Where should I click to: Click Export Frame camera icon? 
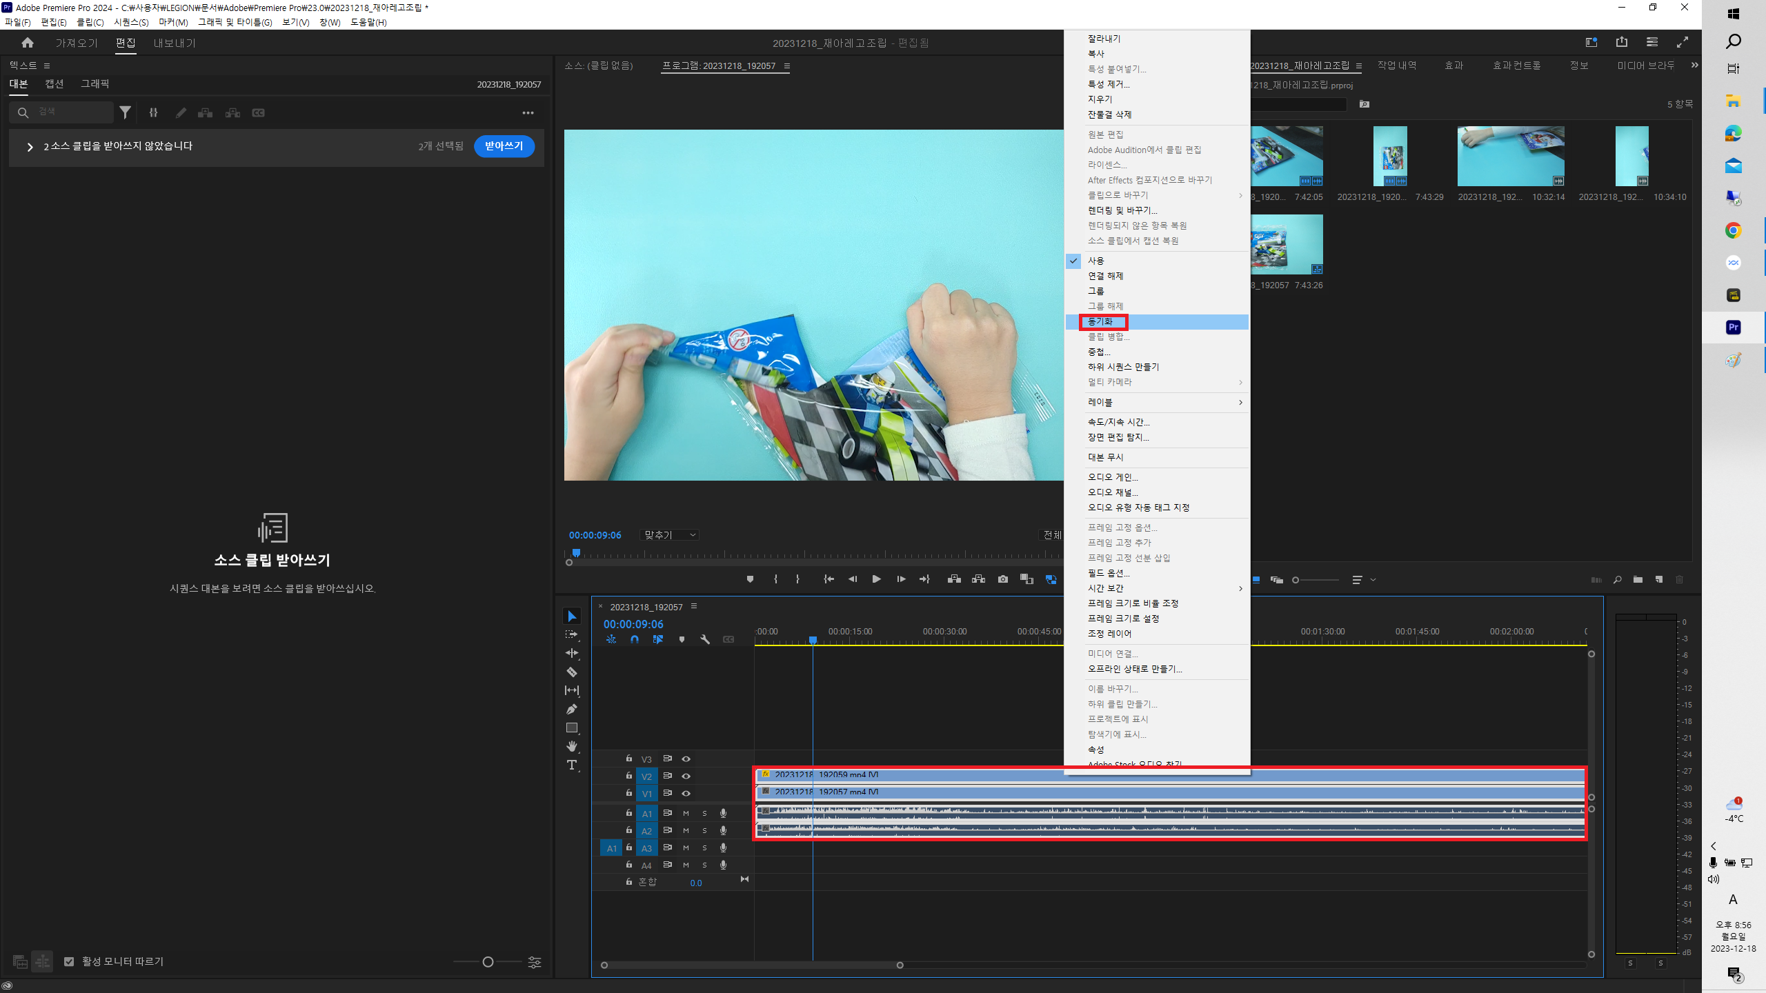pos(1002,579)
